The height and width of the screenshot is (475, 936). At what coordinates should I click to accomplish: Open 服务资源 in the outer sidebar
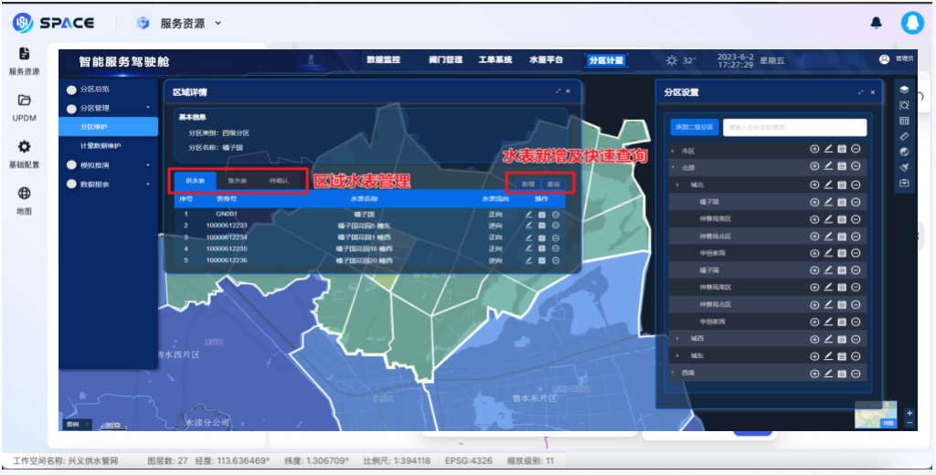pos(24,61)
